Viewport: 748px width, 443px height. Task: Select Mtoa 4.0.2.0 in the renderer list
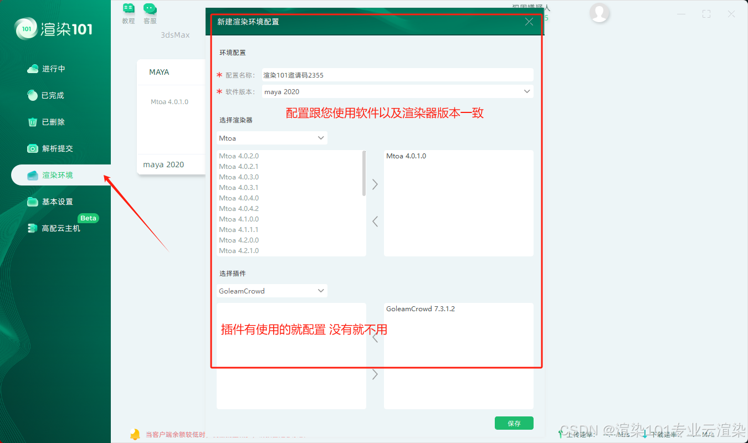239,156
